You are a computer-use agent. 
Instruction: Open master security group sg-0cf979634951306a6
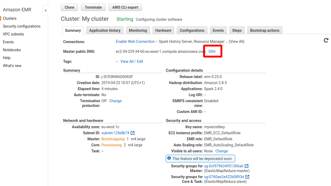pos(224,166)
